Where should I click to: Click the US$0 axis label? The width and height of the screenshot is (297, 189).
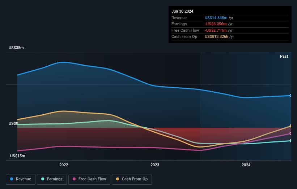[x=13, y=123]
